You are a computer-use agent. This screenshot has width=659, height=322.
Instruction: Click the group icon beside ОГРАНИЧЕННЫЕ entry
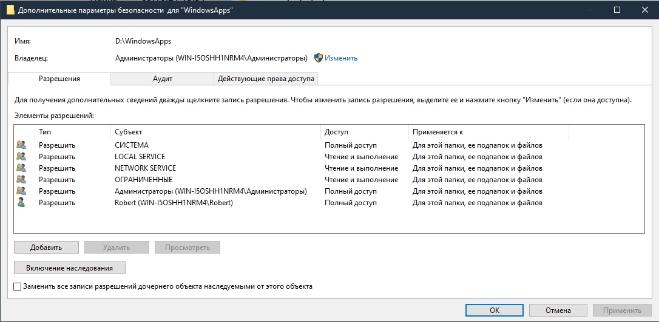pos(21,180)
